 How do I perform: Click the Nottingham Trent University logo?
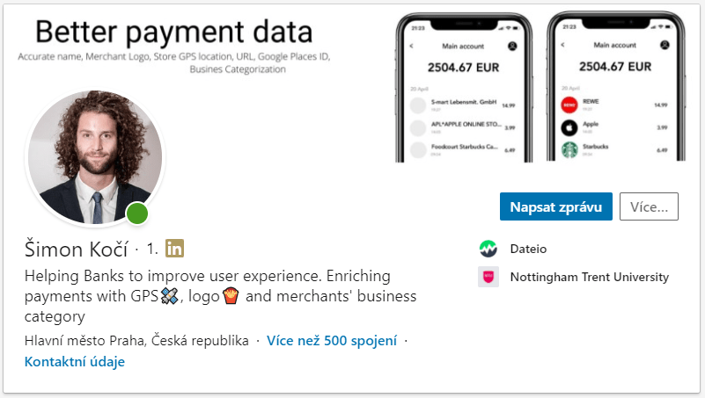click(488, 277)
